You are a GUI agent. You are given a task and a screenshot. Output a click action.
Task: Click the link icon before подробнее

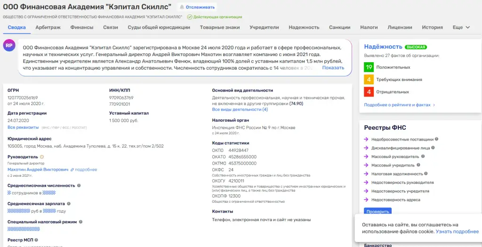tap(72, 170)
